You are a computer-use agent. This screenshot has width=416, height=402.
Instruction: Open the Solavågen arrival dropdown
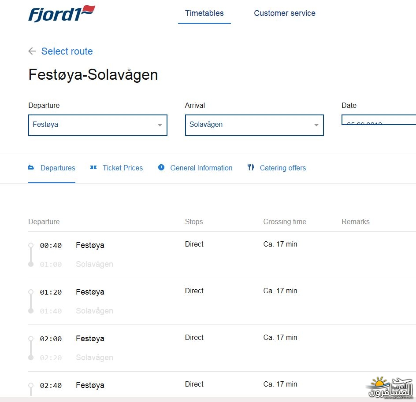coord(254,125)
